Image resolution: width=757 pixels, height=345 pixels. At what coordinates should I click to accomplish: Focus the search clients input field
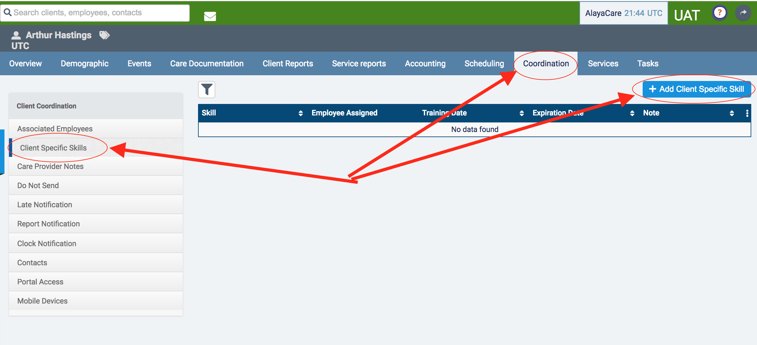(99, 13)
